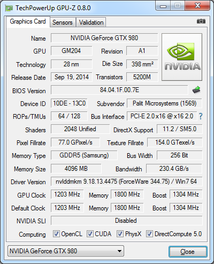This screenshot has height=264, width=214.
Task: Click the Bandwidth field 230.4 GB/s
Action: click(x=174, y=169)
